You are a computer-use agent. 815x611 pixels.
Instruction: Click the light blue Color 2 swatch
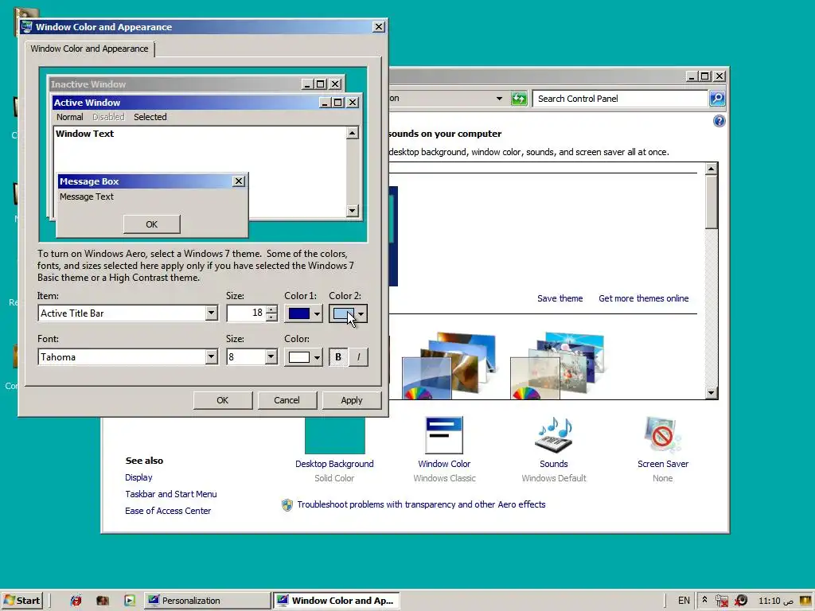[343, 313]
